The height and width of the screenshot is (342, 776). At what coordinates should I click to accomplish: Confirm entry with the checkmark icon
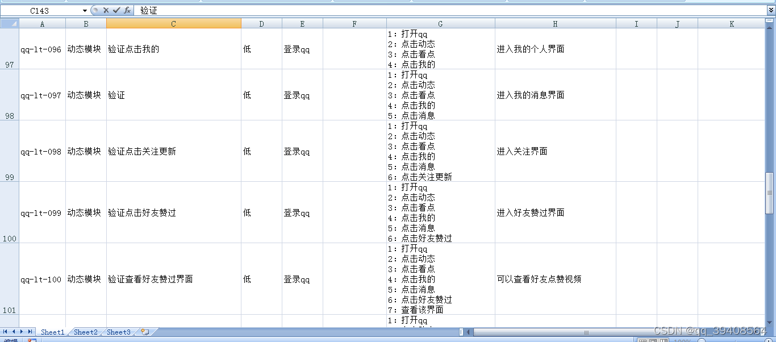[x=116, y=10]
